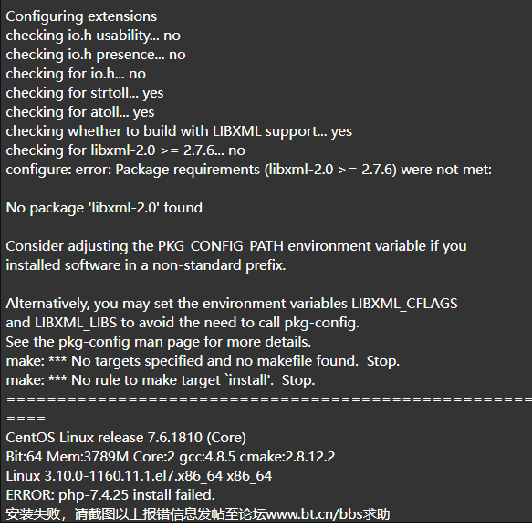Click the 'CentOS Linux release 7.6.1810 (Core)' line

[126, 438]
